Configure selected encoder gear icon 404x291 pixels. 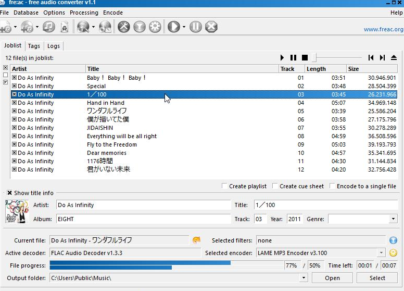coord(155,27)
